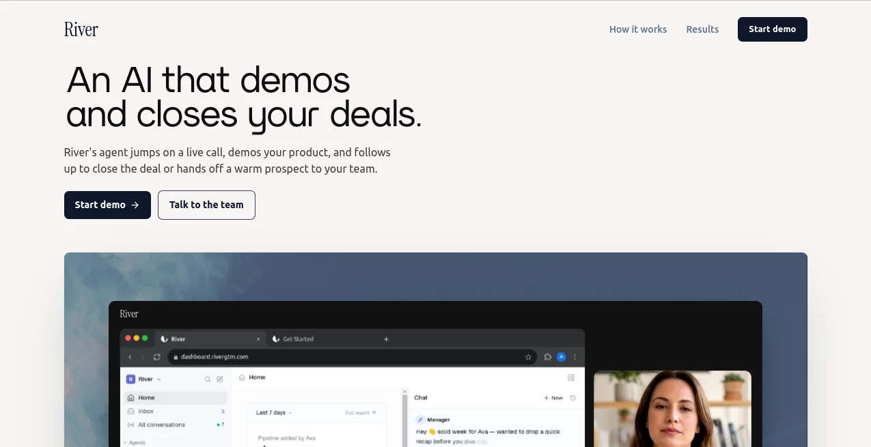Select Home in the dashboard sidebar
The height and width of the screenshot is (447, 871).
click(x=175, y=398)
